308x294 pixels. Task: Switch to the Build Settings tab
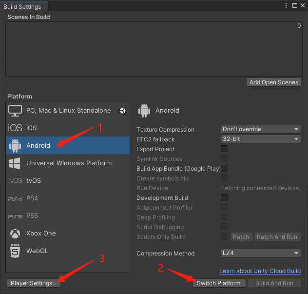tap(24, 6)
